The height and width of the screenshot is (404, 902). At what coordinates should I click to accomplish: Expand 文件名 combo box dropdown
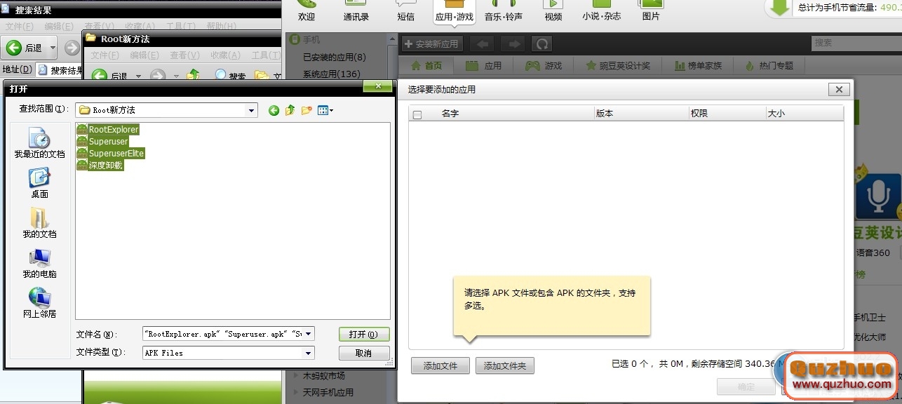(x=309, y=334)
